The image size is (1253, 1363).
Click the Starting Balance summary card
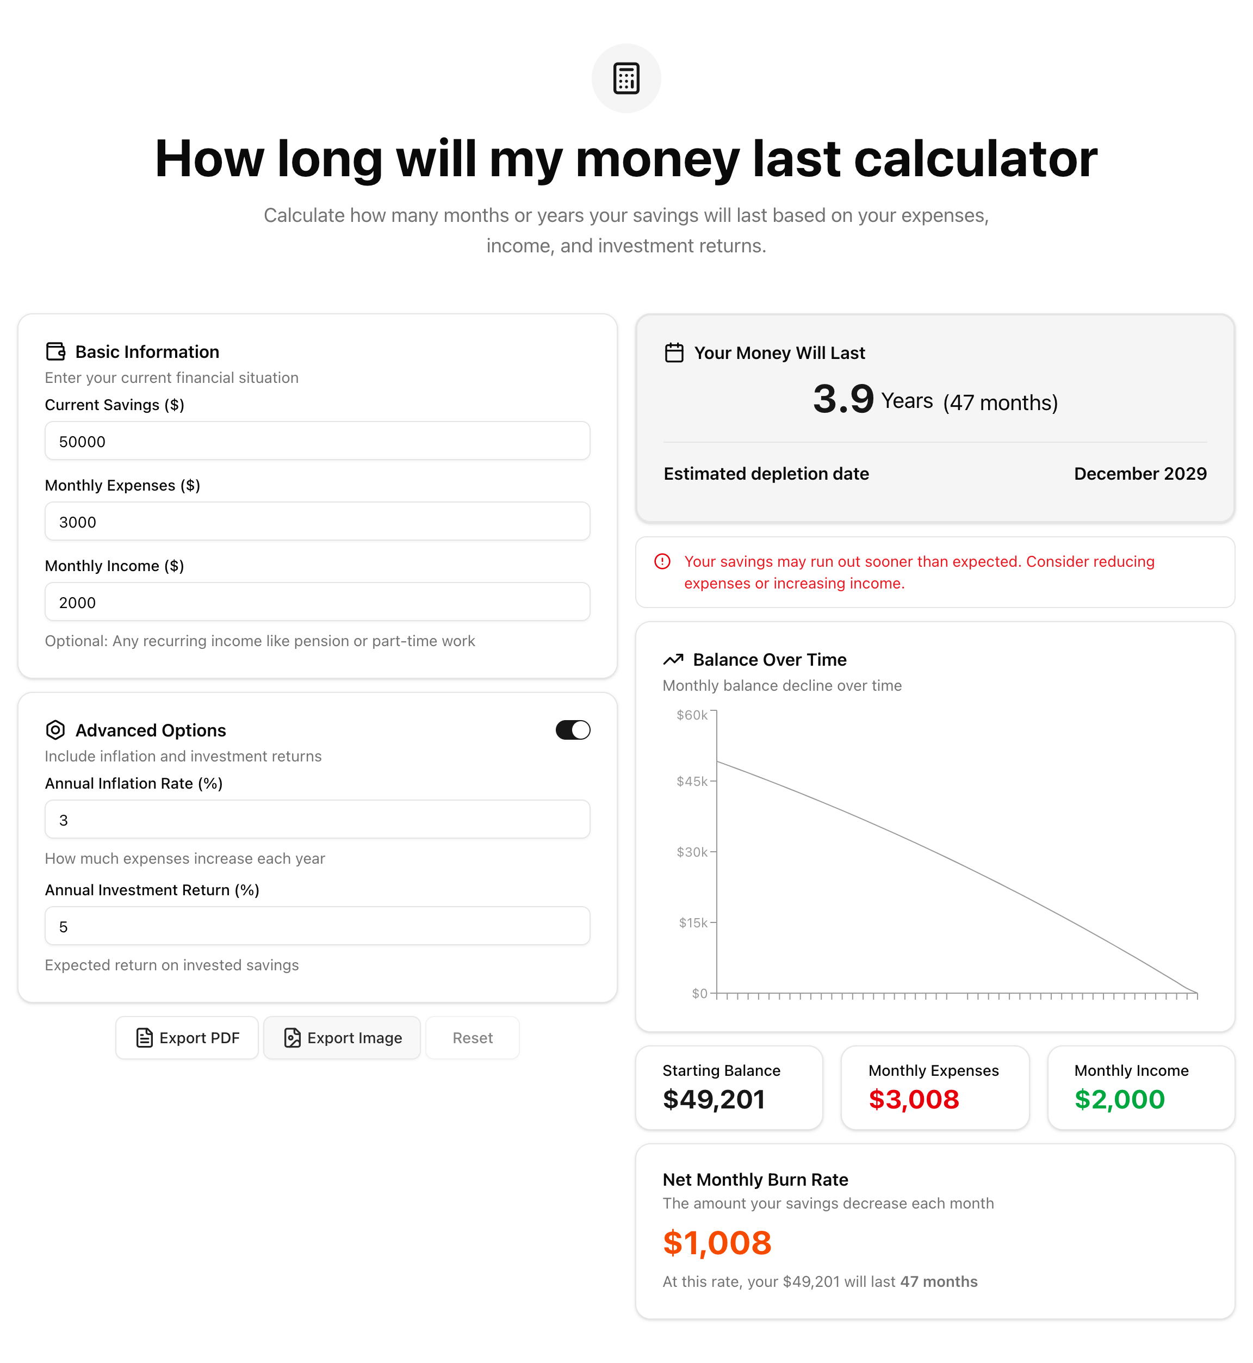pos(729,1087)
